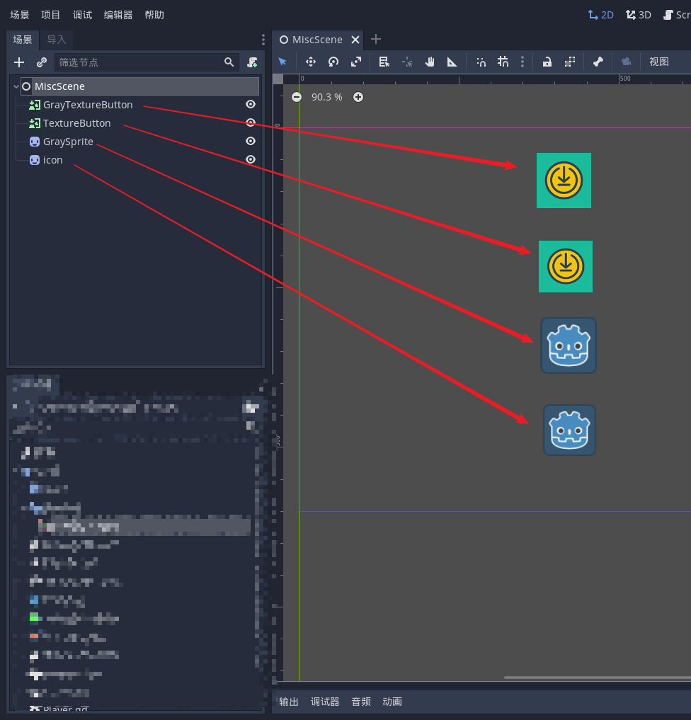Toggle visibility eye of TextureButton node
The height and width of the screenshot is (720, 691).
pos(250,122)
